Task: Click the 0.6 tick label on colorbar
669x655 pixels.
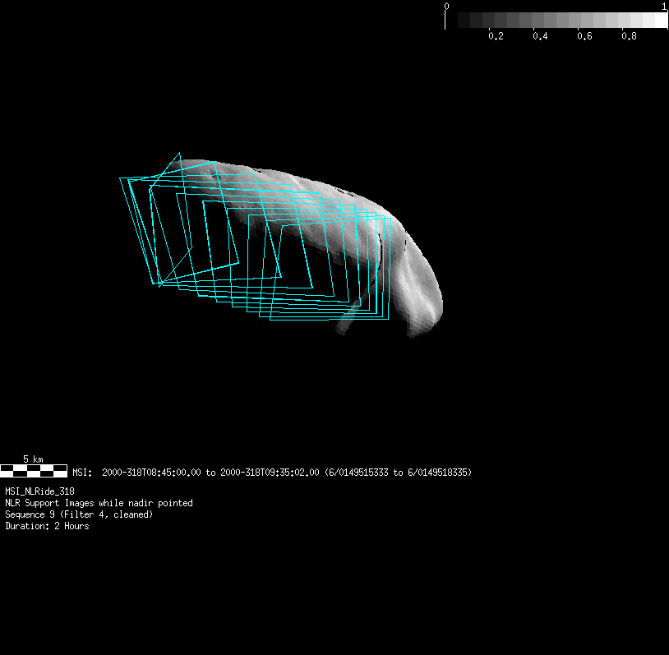Action: tap(584, 36)
